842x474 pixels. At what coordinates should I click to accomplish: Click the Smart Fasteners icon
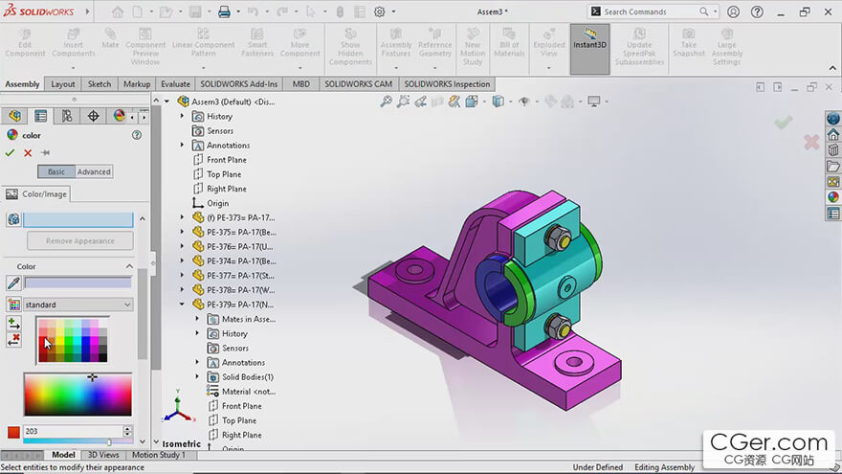tap(257, 43)
